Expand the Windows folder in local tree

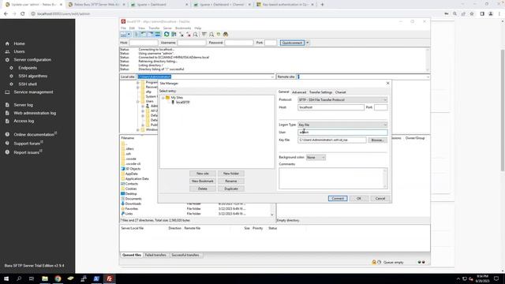[137, 129]
